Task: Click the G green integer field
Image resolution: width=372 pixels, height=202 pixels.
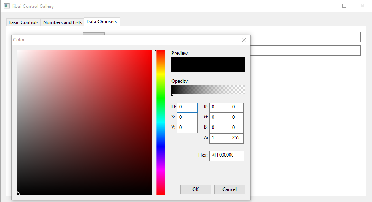Action: (x=237, y=118)
